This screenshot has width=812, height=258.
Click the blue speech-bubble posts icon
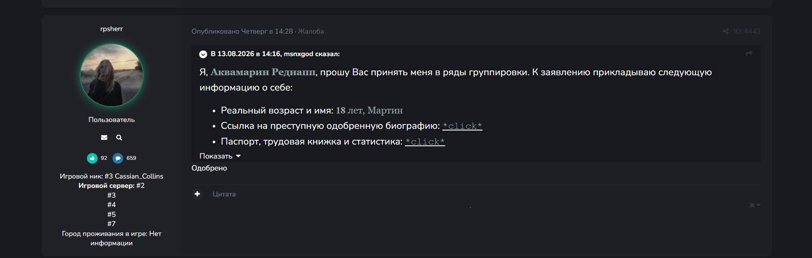(x=118, y=158)
